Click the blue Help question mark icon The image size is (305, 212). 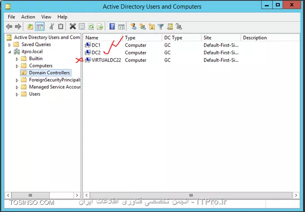[112, 26]
